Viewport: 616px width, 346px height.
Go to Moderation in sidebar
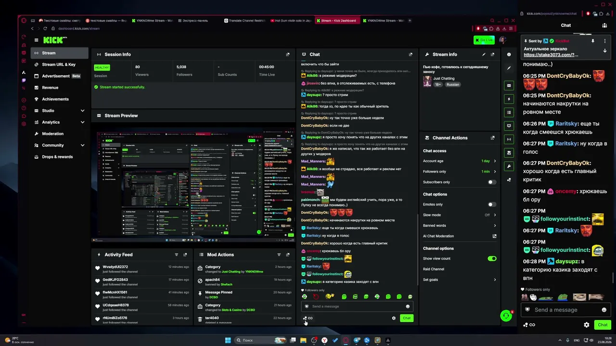(60, 134)
